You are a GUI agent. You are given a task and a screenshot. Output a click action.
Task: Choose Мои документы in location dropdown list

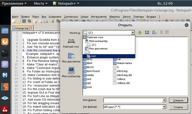coord(109,49)
